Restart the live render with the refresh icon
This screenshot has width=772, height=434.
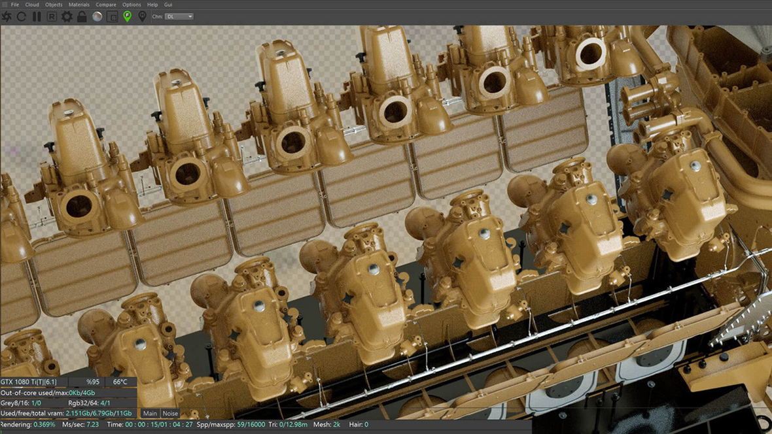click(21, 16)
